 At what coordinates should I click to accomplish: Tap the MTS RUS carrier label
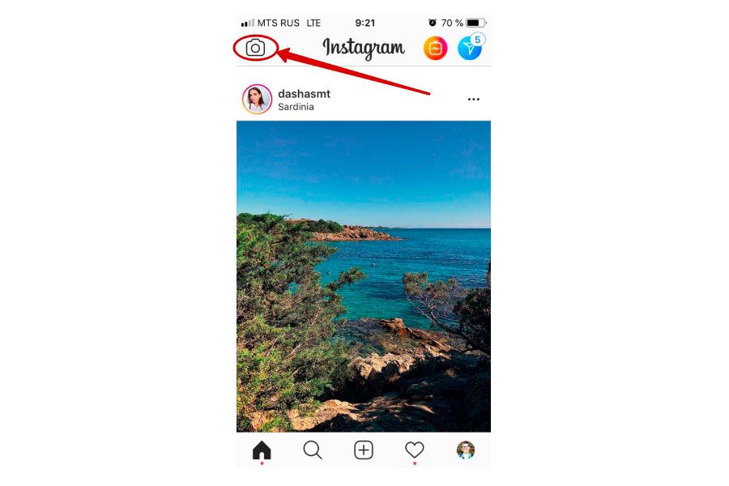pos(279,23)
